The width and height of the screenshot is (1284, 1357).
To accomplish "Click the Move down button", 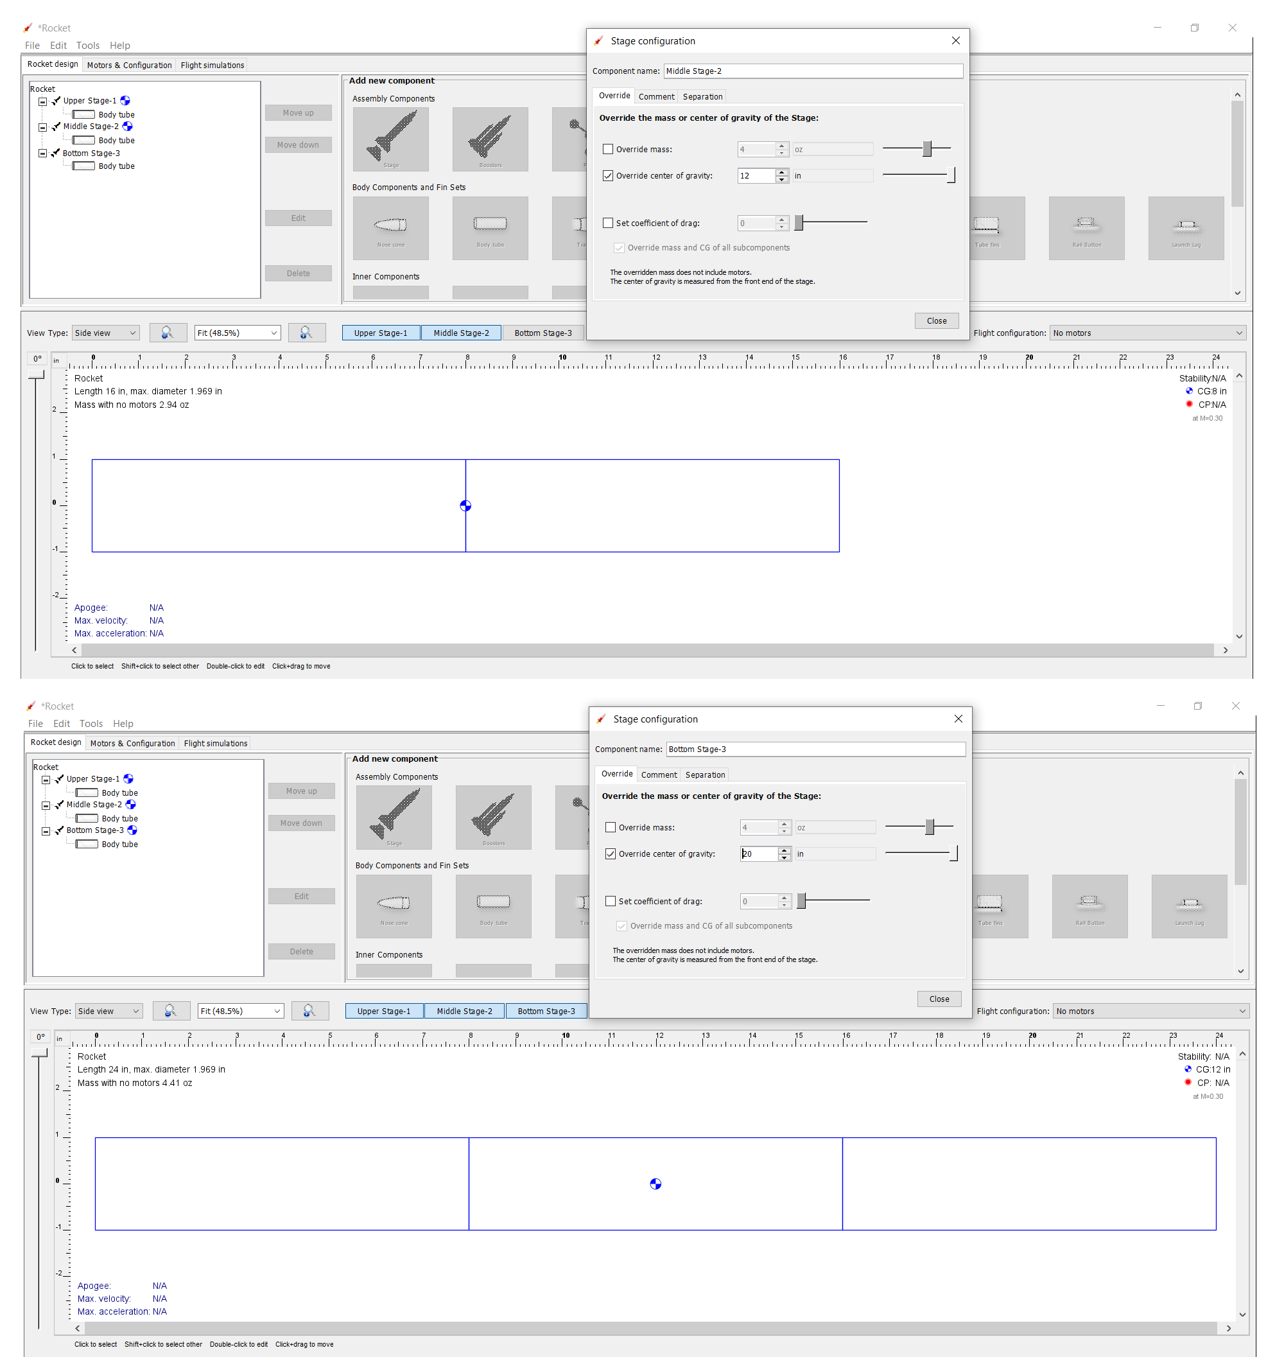I will click(x=299, y=144).
